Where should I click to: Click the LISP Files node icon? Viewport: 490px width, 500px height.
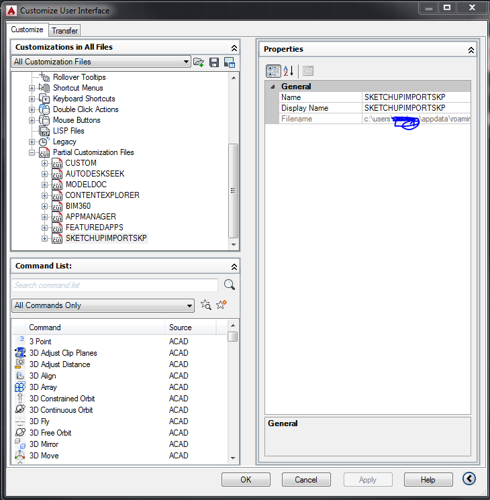tap(44, 131)
